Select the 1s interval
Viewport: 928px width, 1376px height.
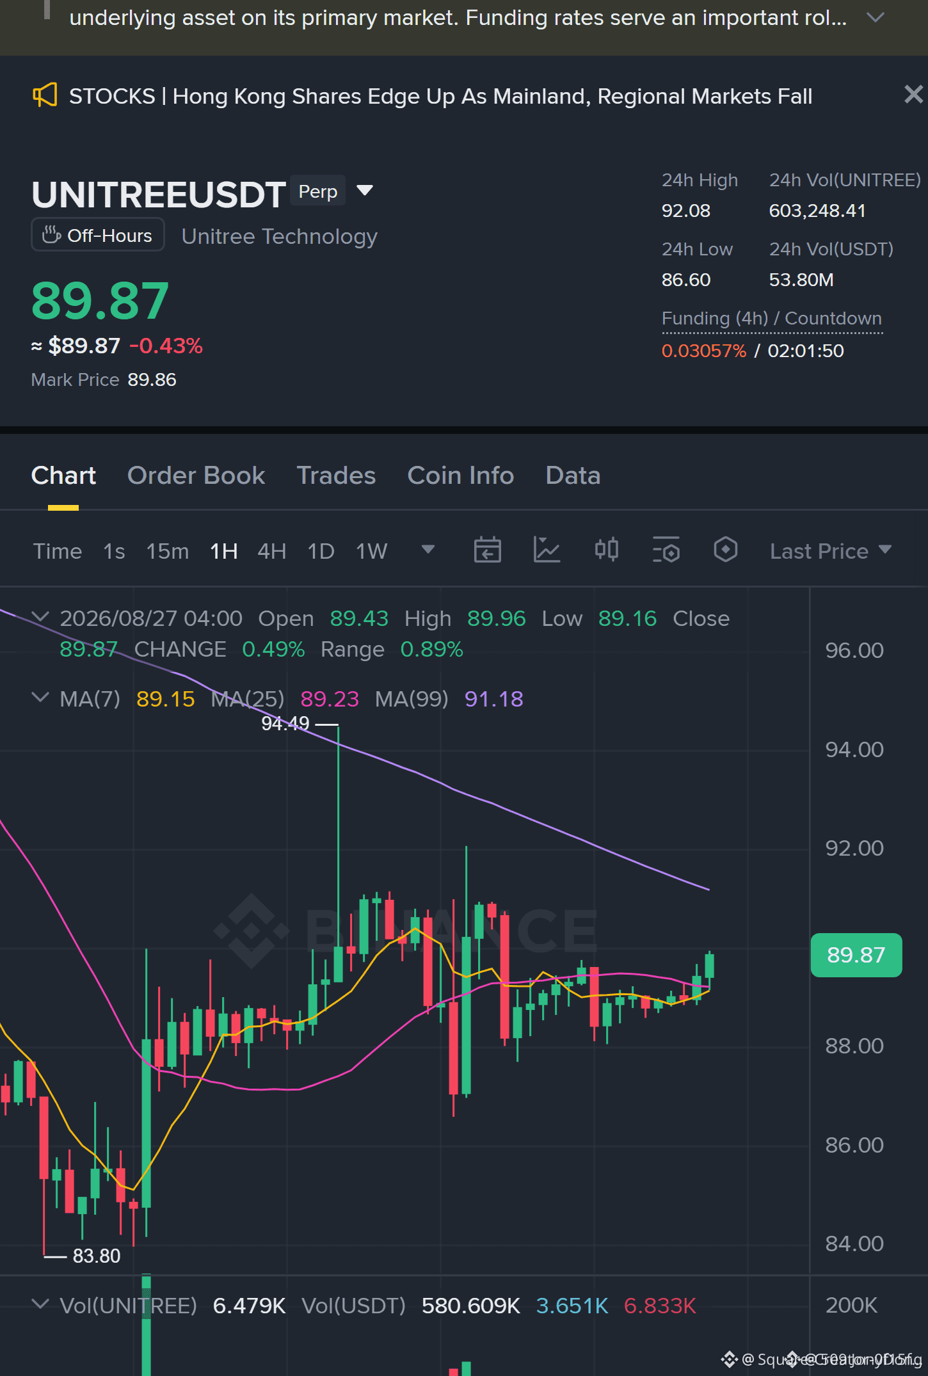[x=114, y=551]
